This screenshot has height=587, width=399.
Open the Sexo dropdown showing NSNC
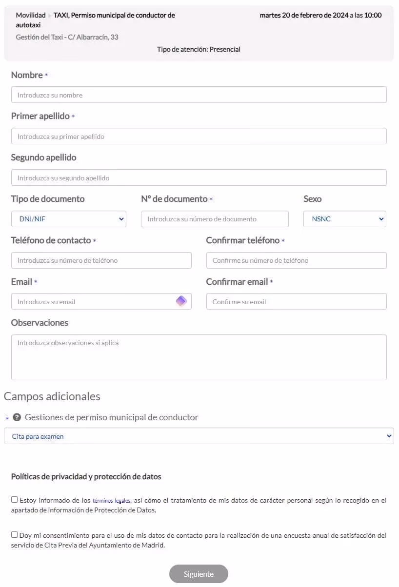click(x=344, y=219)
